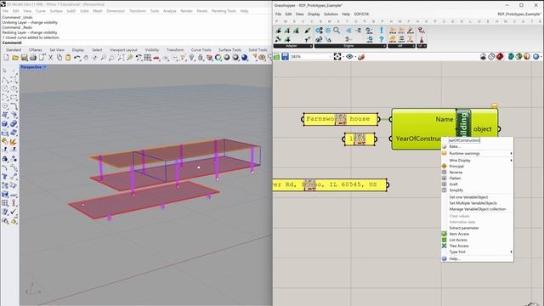544x306 pixels.
Task: Click the parameter name field in context menu
Action: pos(464,140)
